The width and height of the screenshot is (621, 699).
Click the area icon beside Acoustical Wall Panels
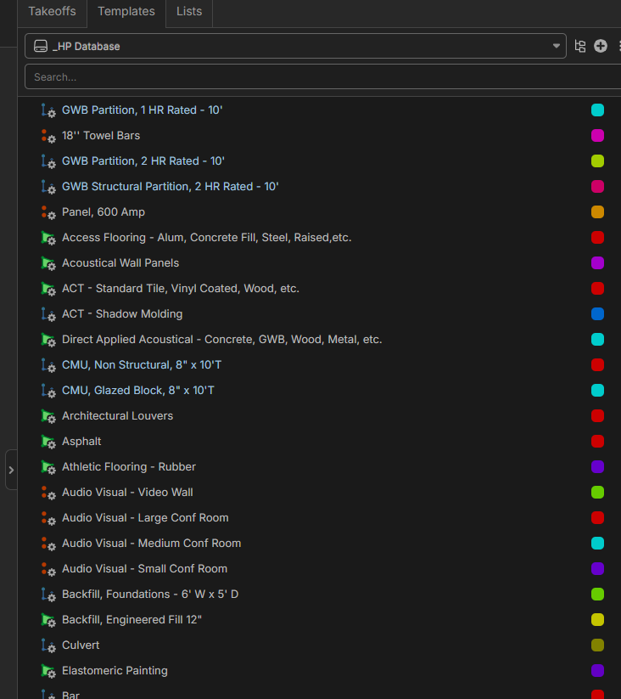(48, 263)
